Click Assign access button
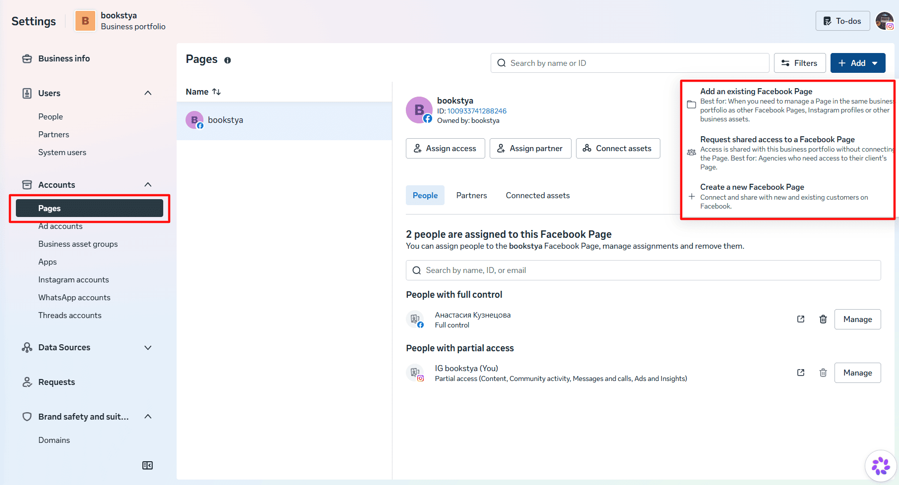Image resolution: width=899 pixels, height=485 pixels. pyautogui.click(x=445, y=148)
